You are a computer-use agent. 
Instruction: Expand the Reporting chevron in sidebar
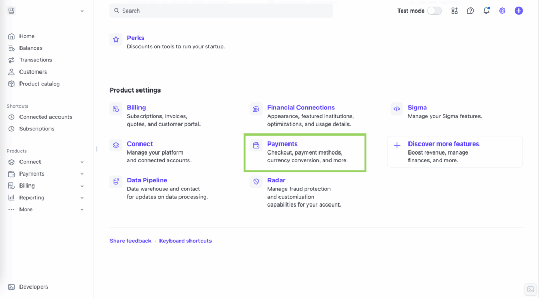[82, 198]
